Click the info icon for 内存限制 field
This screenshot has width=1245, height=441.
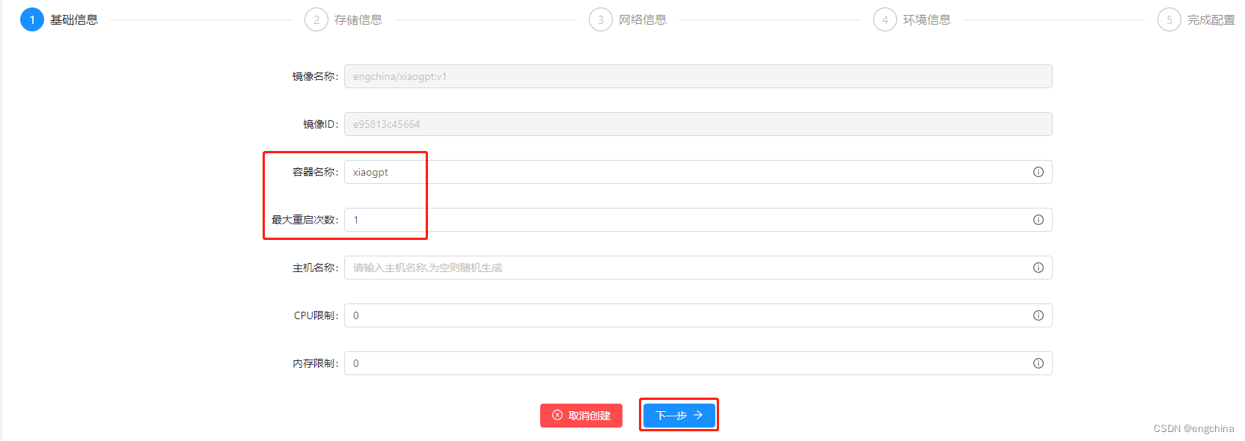click(1038, 363)
